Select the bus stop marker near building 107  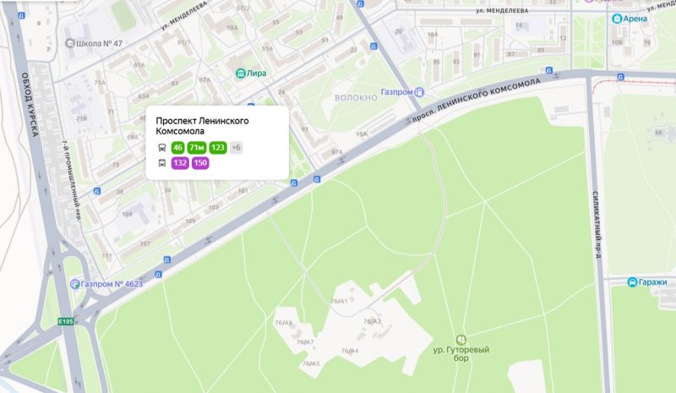click(x=166, y=259)
